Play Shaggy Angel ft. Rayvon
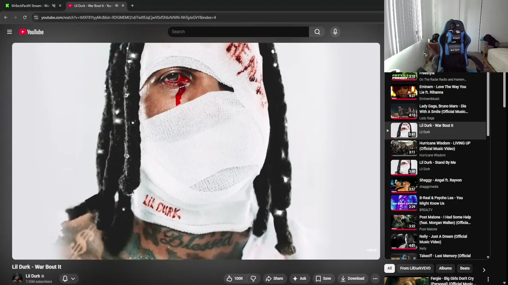508x285 pixels. click(441, 180)
